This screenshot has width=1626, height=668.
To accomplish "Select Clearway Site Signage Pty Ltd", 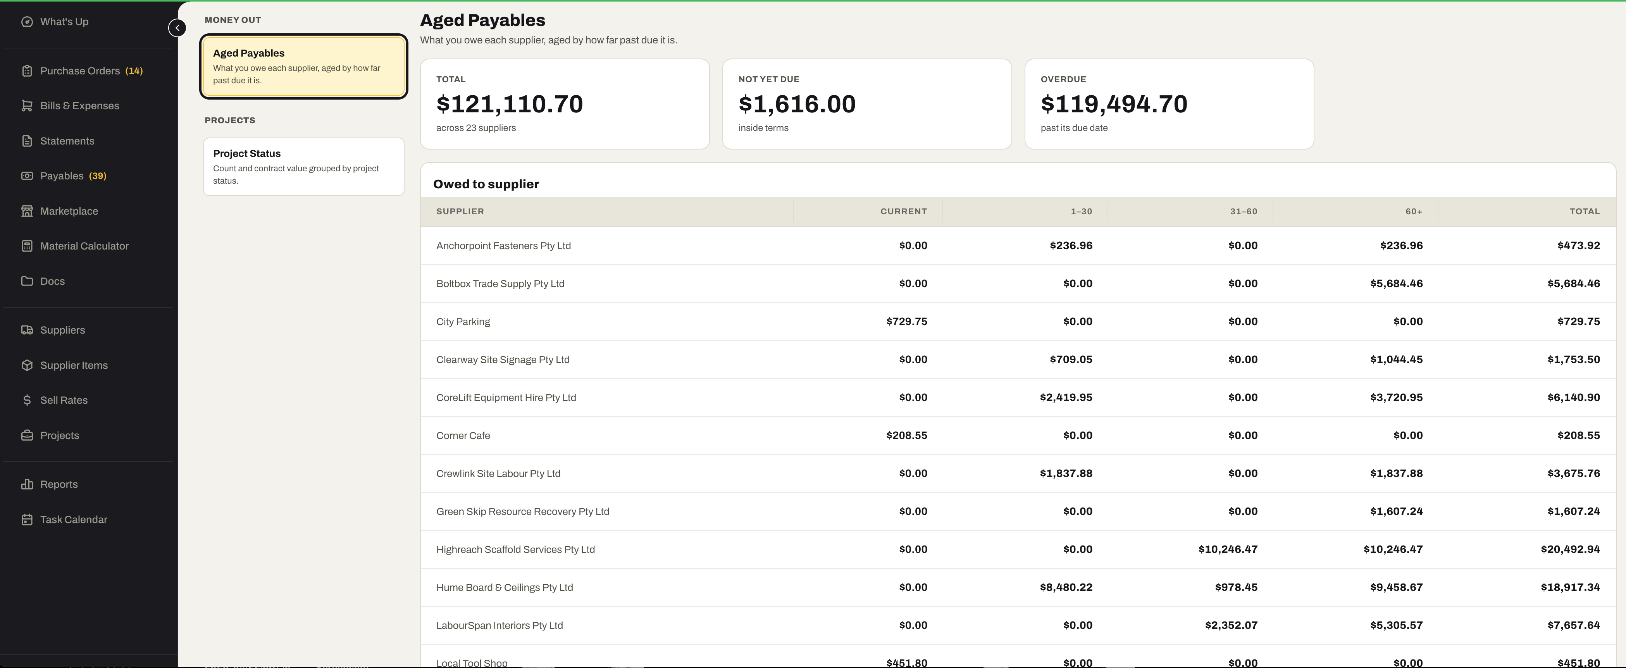I will (1018, 359).
